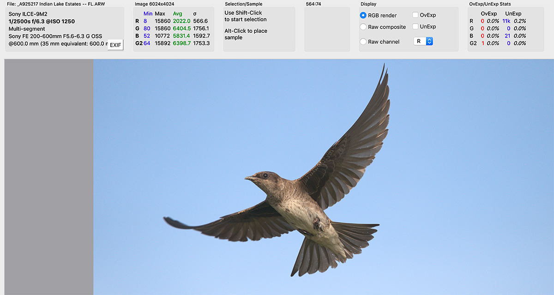Click the cursor coordinates 564:74
554x295 pixels.
pos(314,4)
